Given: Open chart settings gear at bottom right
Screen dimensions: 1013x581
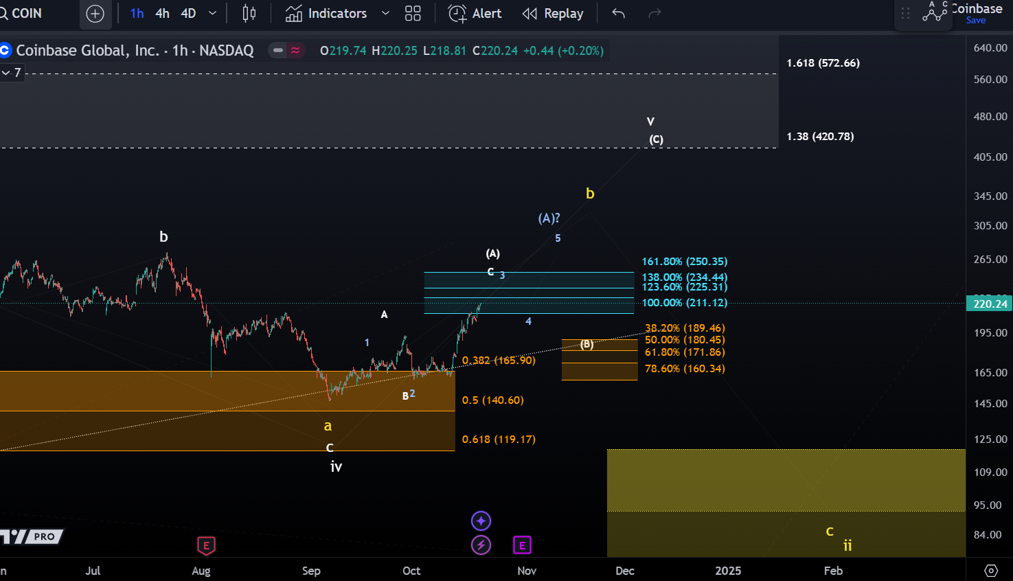Looking at the screenshot, I should 990,570.
